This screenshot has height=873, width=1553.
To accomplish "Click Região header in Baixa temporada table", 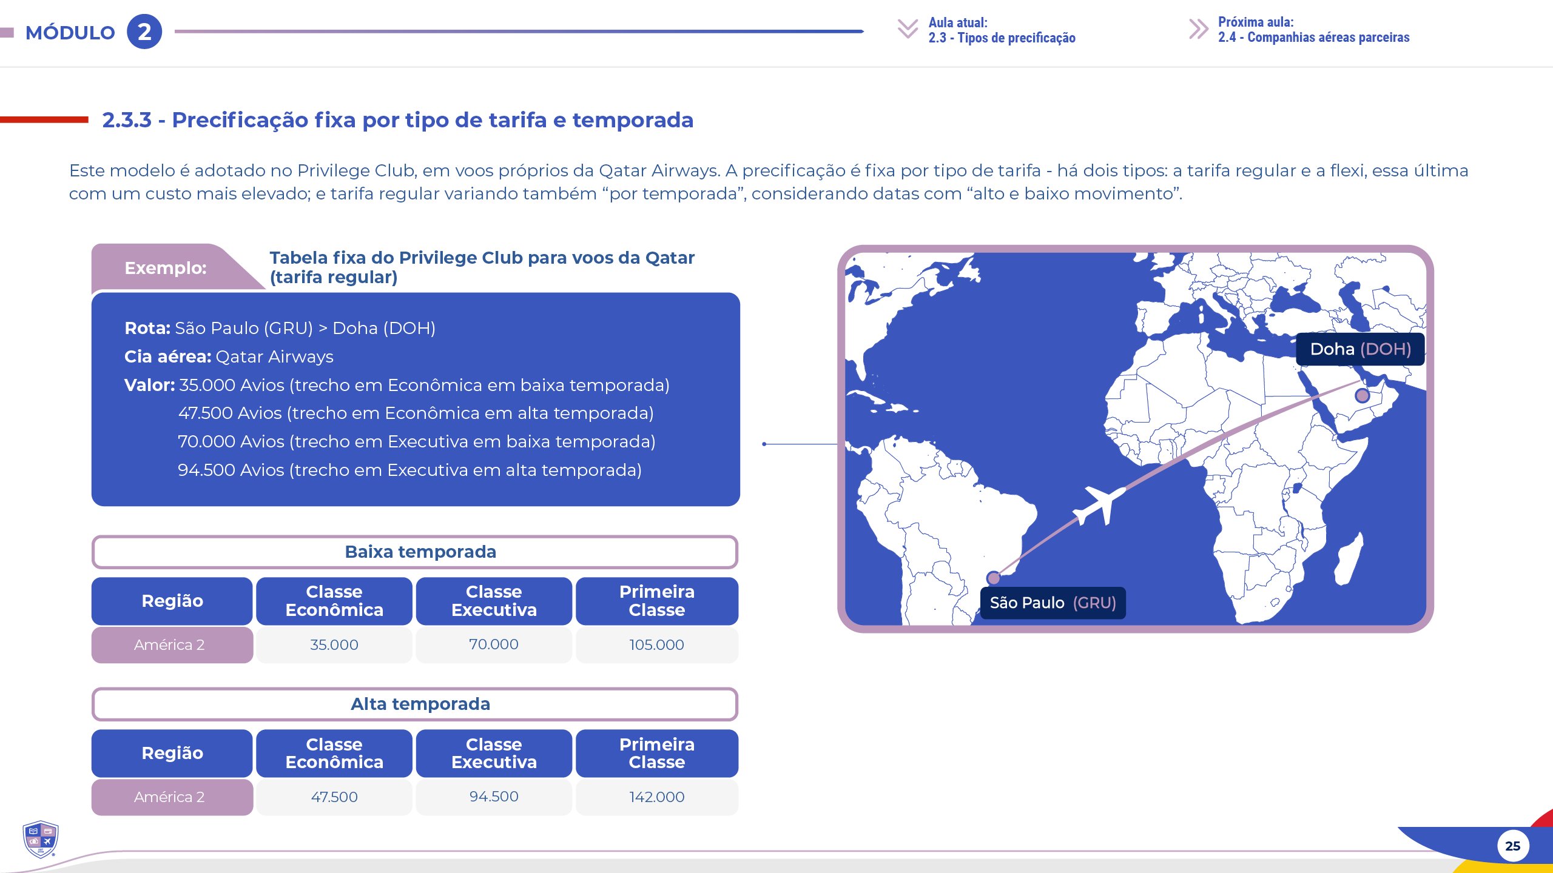I will coord(172,601).
